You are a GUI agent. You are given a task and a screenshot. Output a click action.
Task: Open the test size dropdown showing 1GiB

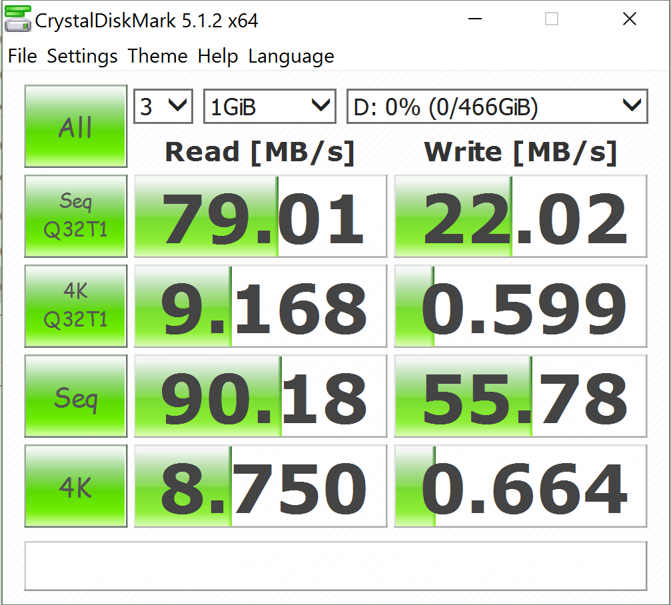(x=270, y=107)
